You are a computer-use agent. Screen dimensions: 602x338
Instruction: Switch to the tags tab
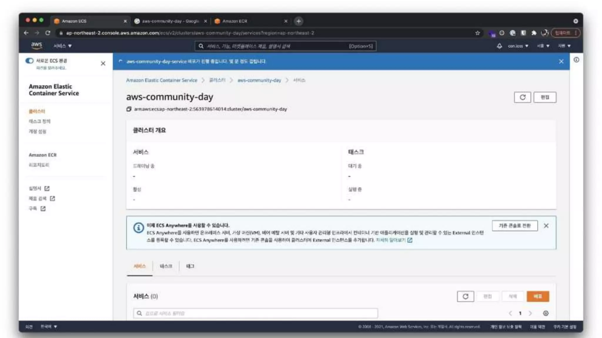(x=190, y=266)
